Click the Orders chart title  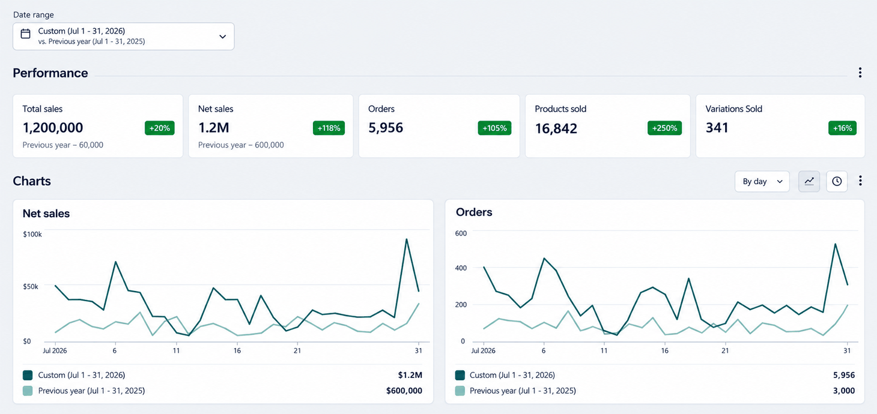(474, 212)
